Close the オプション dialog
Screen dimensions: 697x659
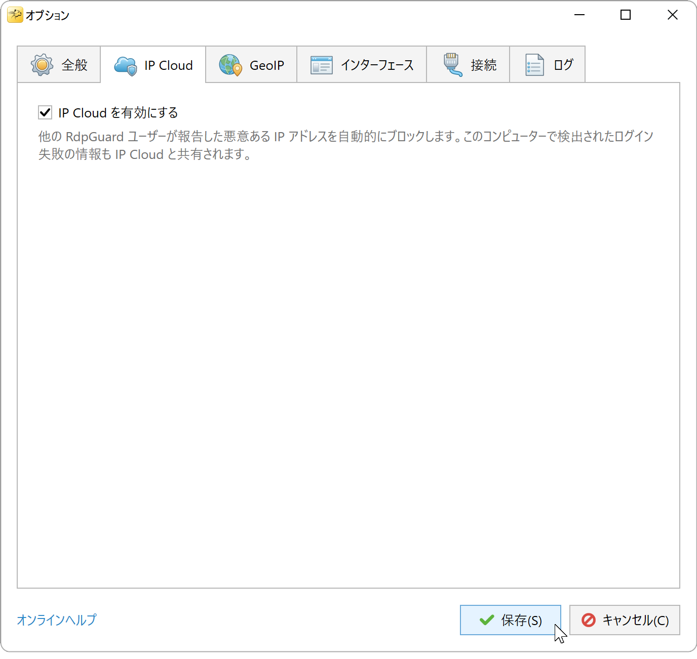pyautogui.click(x=673, y=15)
